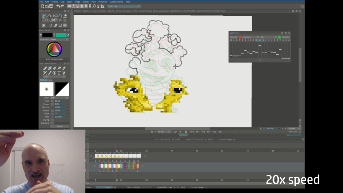Click the Size value field 12.00
Viewport: 343px width, 193px height.
click(60, 101)
